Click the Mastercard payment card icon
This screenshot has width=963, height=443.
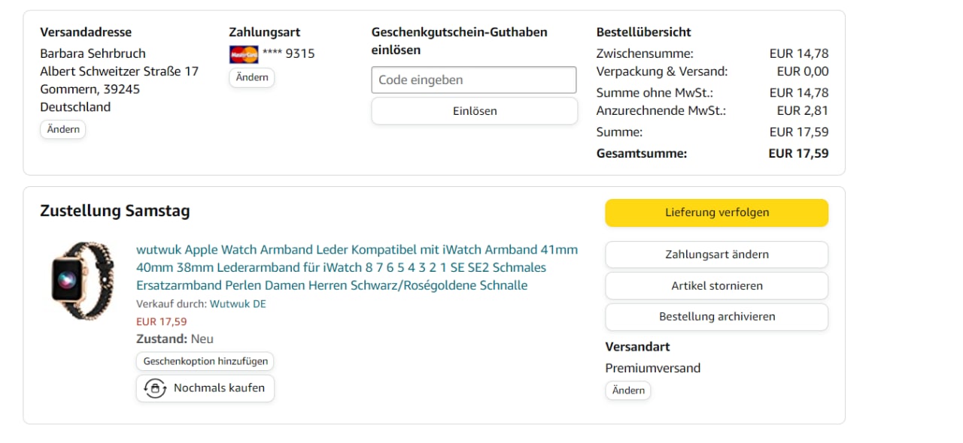[x=244, y=54]
